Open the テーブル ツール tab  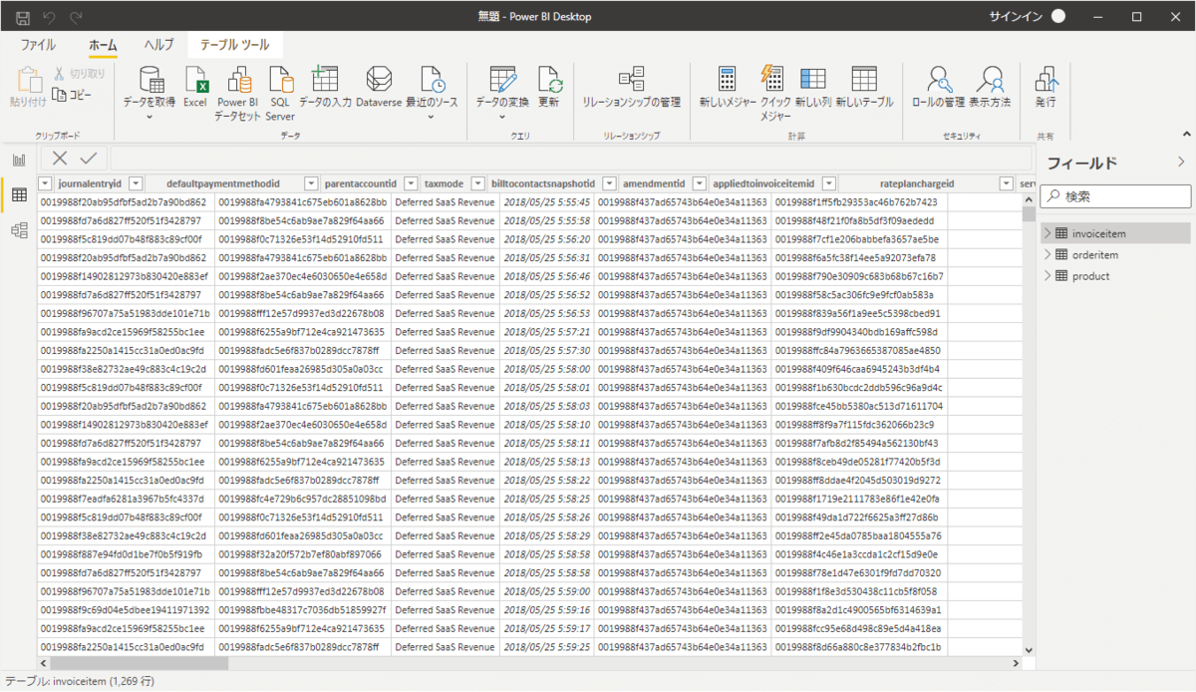(x=234, y=45)
